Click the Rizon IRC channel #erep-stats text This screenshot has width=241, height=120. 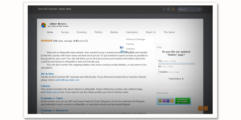[55, 9]
